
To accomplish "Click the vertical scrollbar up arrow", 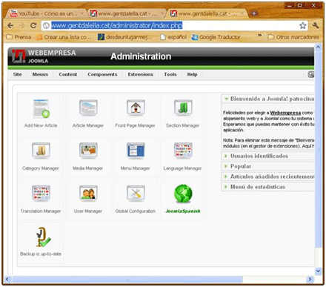I will tap(318, 47).
